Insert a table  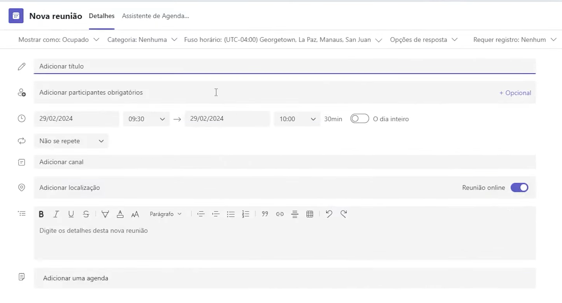310,214
